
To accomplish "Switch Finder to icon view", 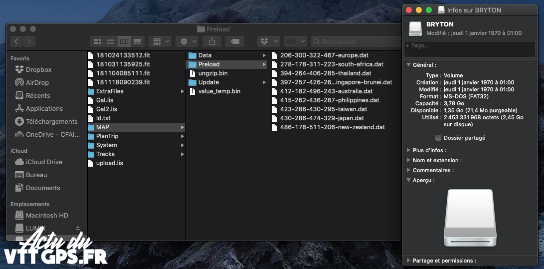I will pyautogui.click(x=97, y=41).
